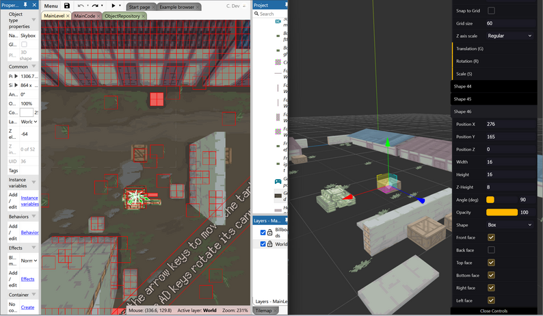Select the wooden crate in layout view

(x=140, y=153)
